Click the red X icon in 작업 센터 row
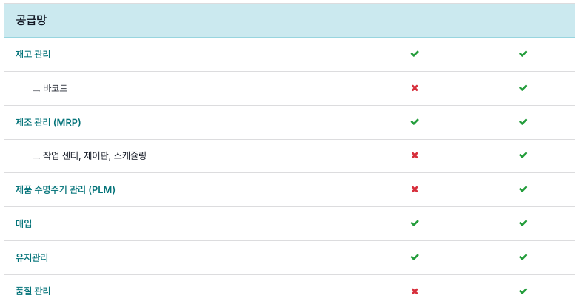The width and height of the screenshot is (579, 307). [415, 155]
